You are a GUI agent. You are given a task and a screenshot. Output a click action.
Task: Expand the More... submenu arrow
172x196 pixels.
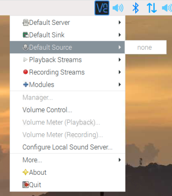[120, 160]
